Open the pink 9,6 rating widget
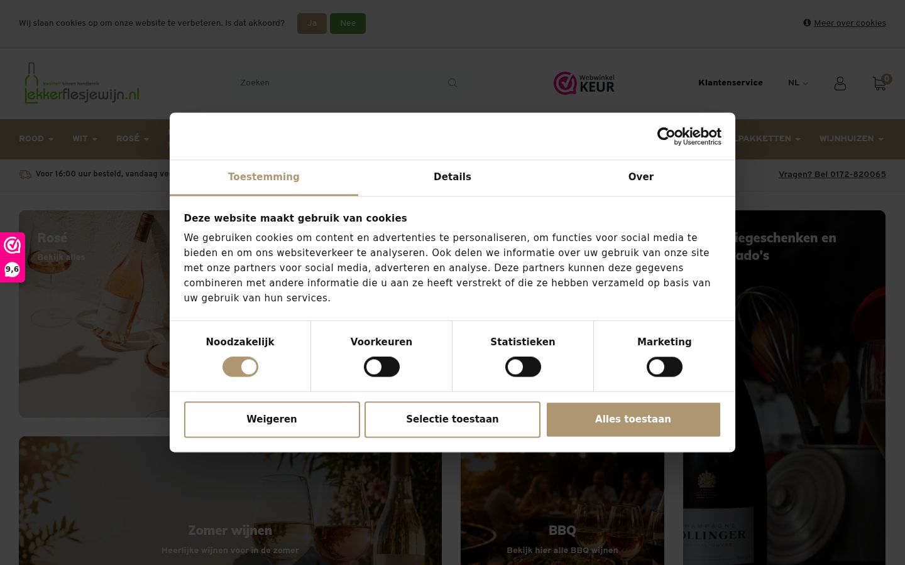 pos(12,257)
